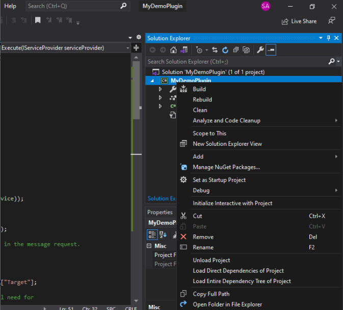The width and height of the screenshot is (343, 310).
Task: Choose Cut from context menu
Action: 259,216
